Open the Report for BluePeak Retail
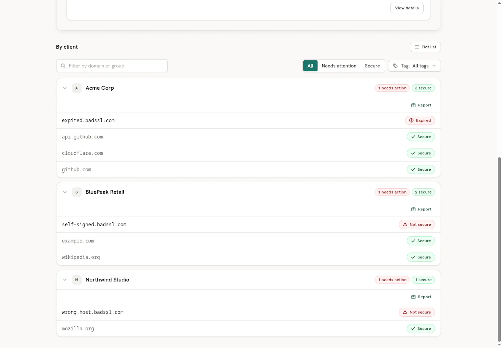 tap(421, 209)
